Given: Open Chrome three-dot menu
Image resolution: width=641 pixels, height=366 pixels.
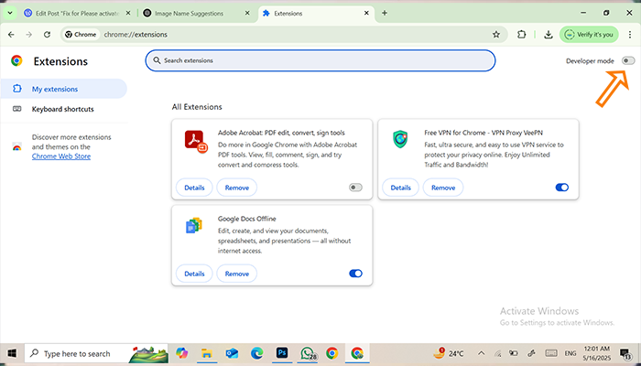Looking at the screenshot, I should point(629,35).
